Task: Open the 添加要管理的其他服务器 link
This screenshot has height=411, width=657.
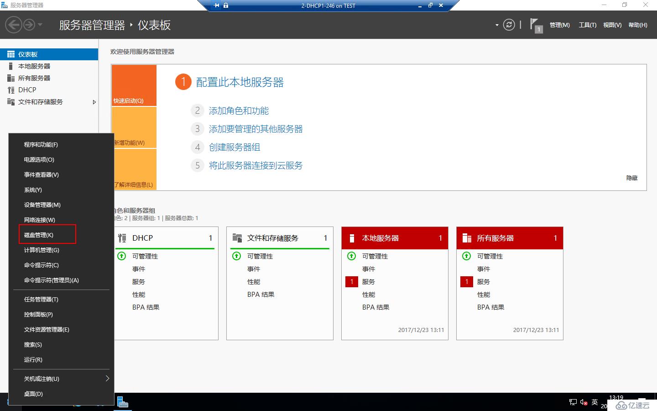Action: click(255, 129)
